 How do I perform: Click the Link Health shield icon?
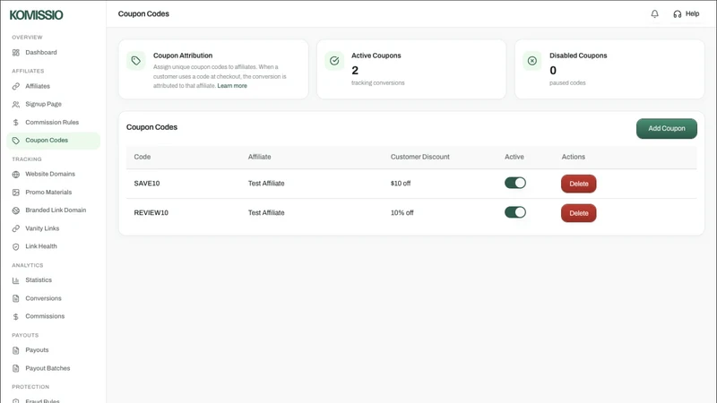(x=16, y=247)
